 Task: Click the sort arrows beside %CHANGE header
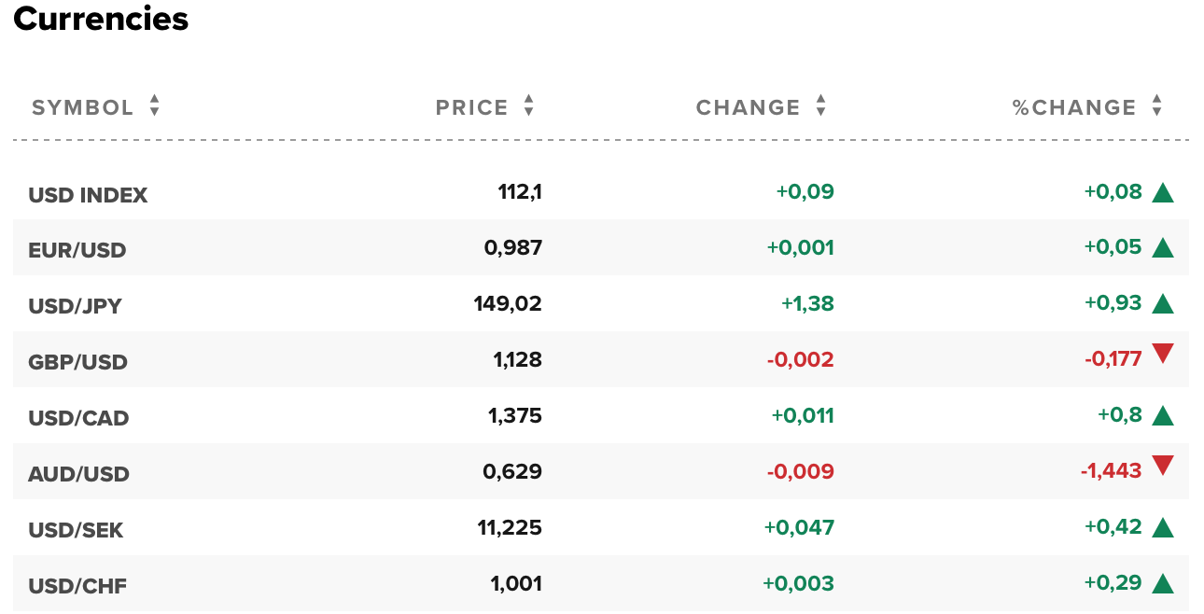[x=1156, y=106]
